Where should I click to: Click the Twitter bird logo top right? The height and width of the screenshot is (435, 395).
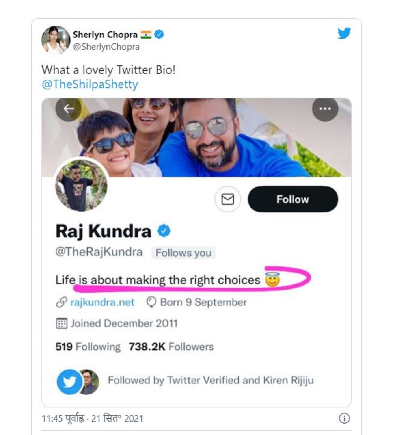[x=344, y=33]
